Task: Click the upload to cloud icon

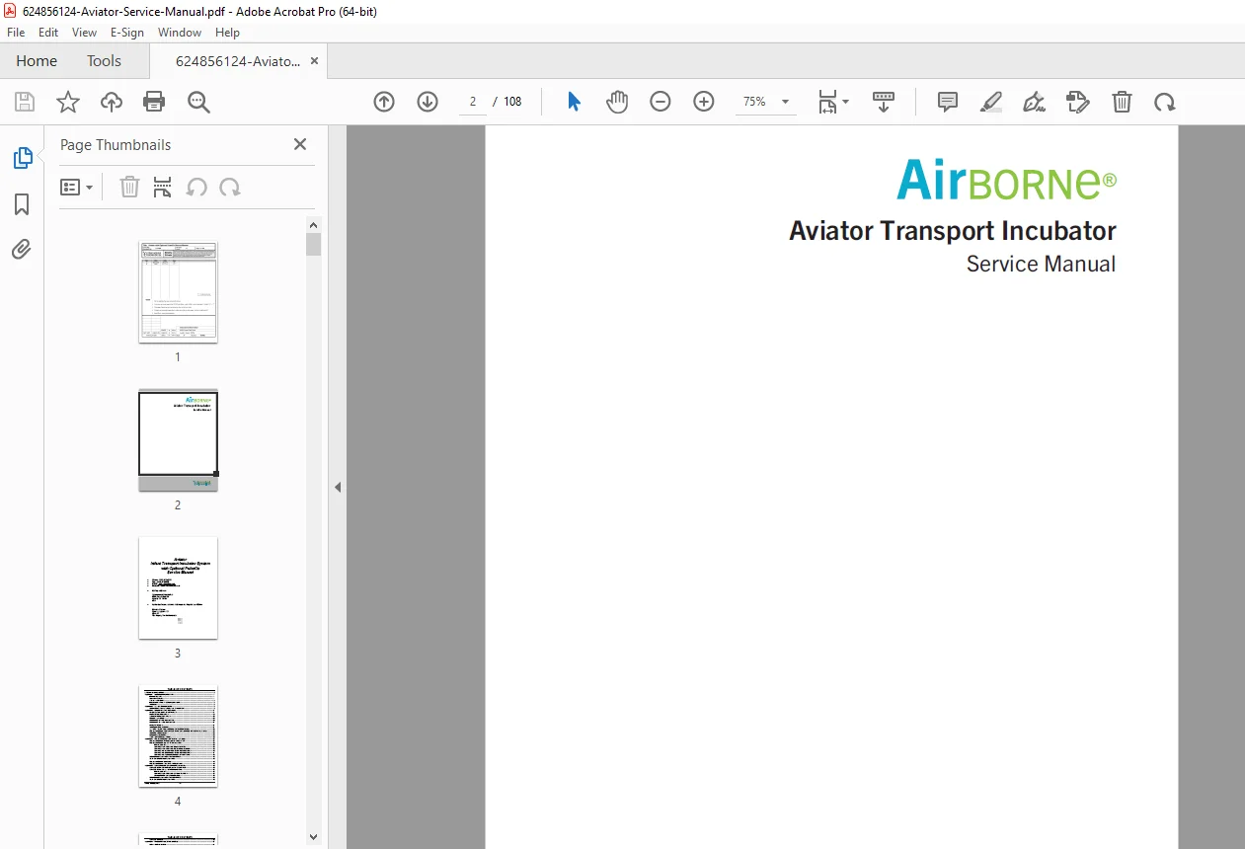Action: (112, 102)
